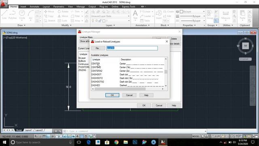Open the Microsoft Store from taskbar
The image size is (259, 146).
(x=107, y=142)
